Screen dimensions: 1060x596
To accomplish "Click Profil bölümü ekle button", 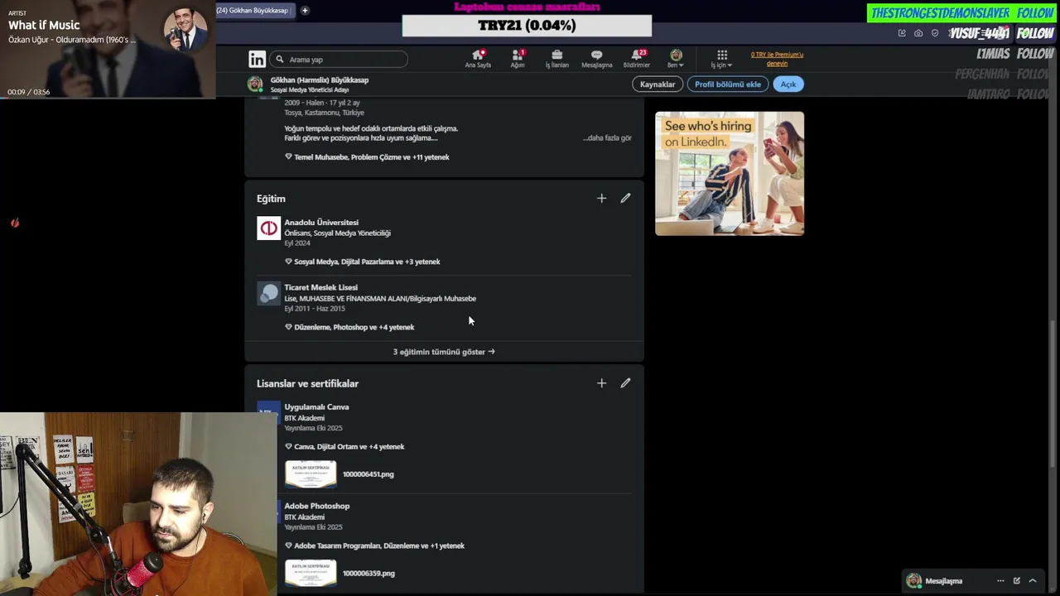I will 728,84.
